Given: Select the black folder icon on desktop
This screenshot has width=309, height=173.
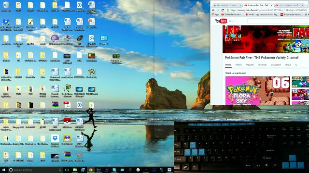Looking at the screenshot, I should [30, 107].
